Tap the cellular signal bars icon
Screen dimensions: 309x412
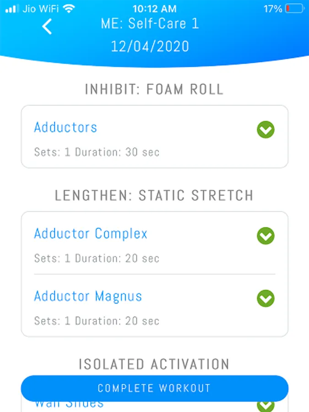pos(11,9)
